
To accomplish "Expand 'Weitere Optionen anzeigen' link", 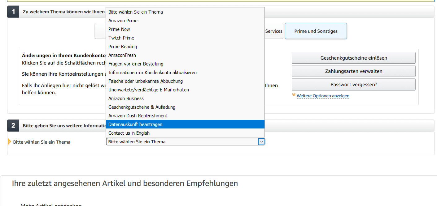I will point(323,96).
